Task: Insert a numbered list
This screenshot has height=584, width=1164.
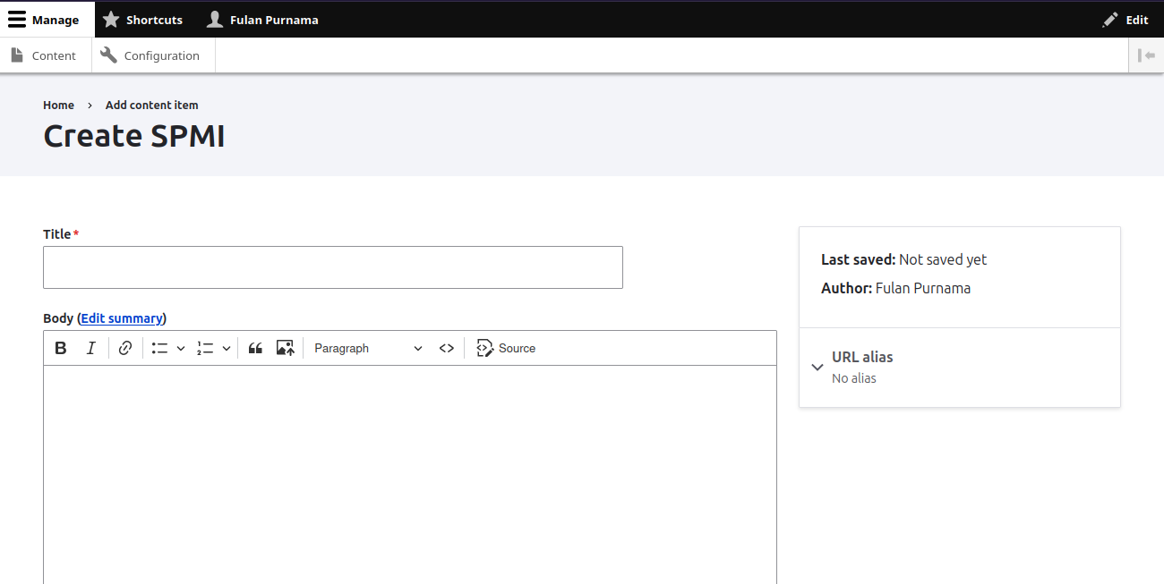Action: (205, 349)
